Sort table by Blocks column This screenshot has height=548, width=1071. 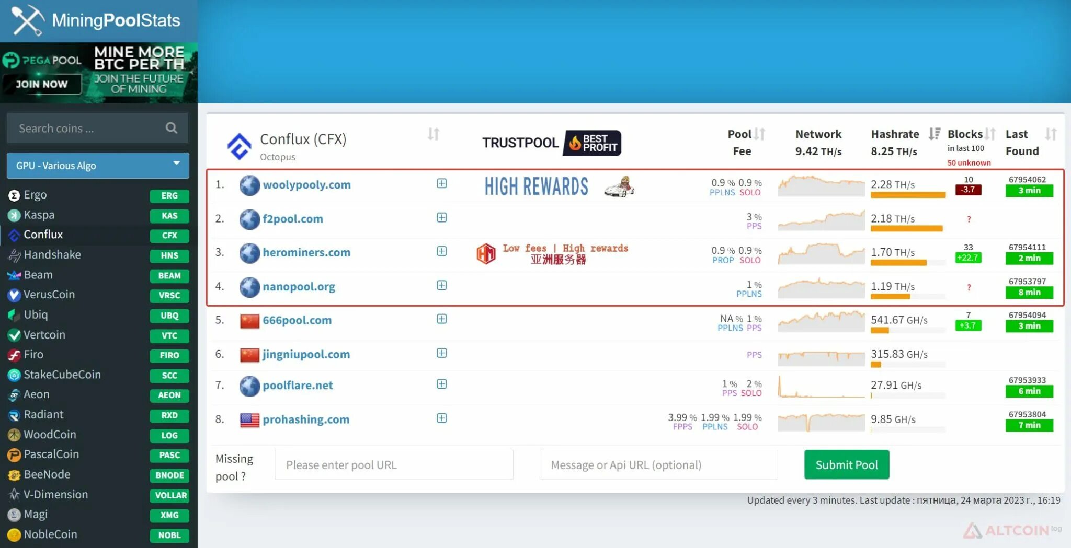[990, 134]
